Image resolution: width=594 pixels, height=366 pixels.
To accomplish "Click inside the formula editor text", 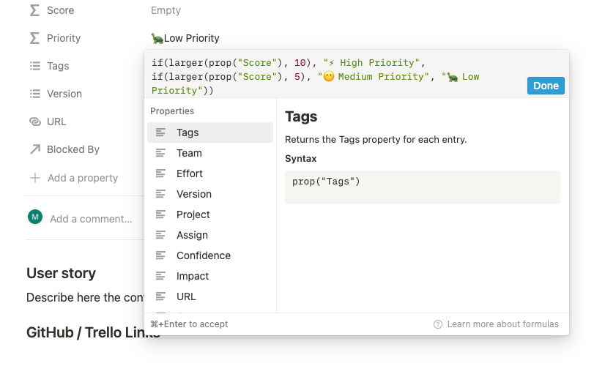I will point(315,76).
